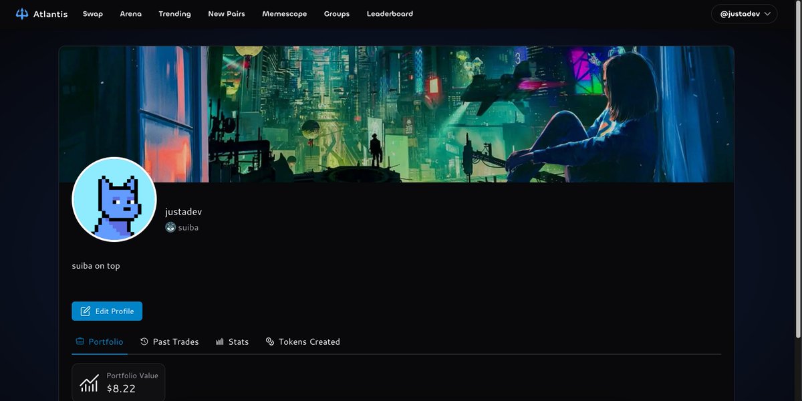Click the justadev username text

(184, 212)
